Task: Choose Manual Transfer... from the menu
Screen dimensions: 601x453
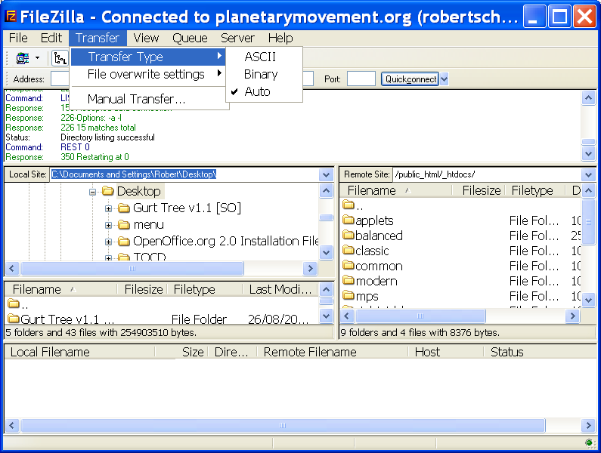Action: click(148, 99)
